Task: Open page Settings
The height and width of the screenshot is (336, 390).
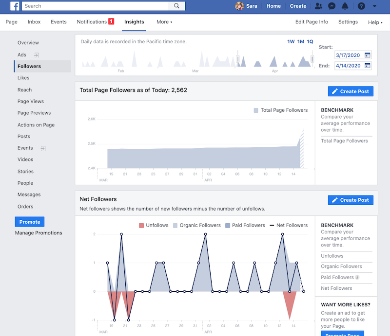Action: click(x=348, y=22)
